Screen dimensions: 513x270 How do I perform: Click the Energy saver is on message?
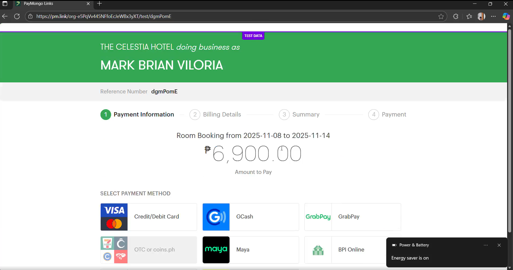point(410,258)
